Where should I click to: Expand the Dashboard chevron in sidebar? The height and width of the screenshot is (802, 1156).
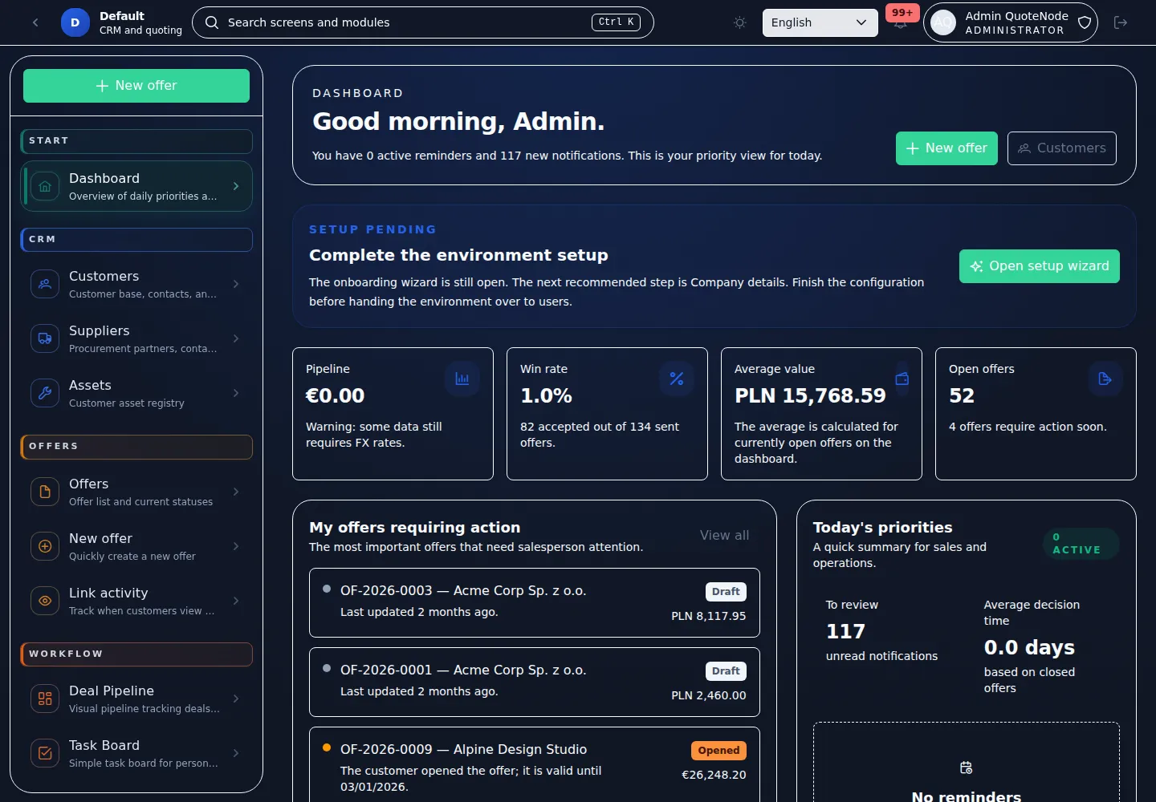(x=236, y=186)
